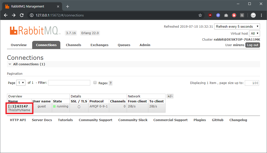Image resolution: width=267 pixels, height=153 pixels.
Task: Click the gray G extension icon
Action: point(242,15)
